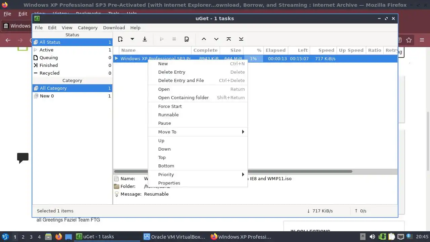Expand the Move To submenu
Viewport: 430px width, 242px height.
tap(198, 132)
